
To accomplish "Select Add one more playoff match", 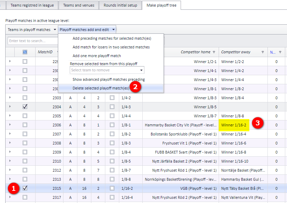I will point(97,56).
